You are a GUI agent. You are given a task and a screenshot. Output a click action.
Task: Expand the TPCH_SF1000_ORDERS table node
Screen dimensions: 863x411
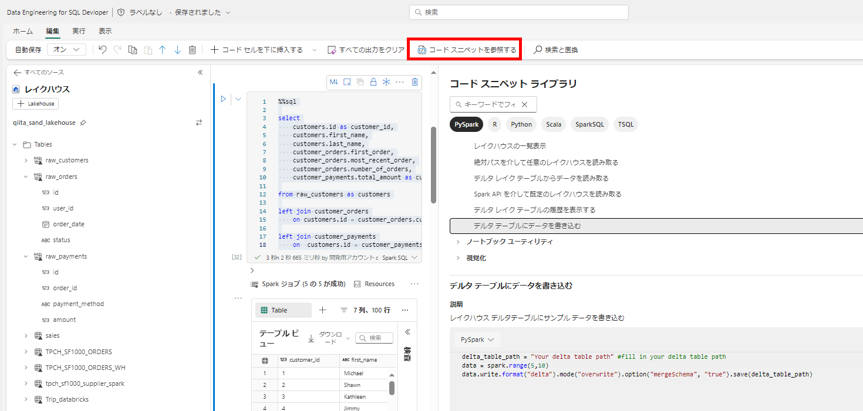click(26, 352)
